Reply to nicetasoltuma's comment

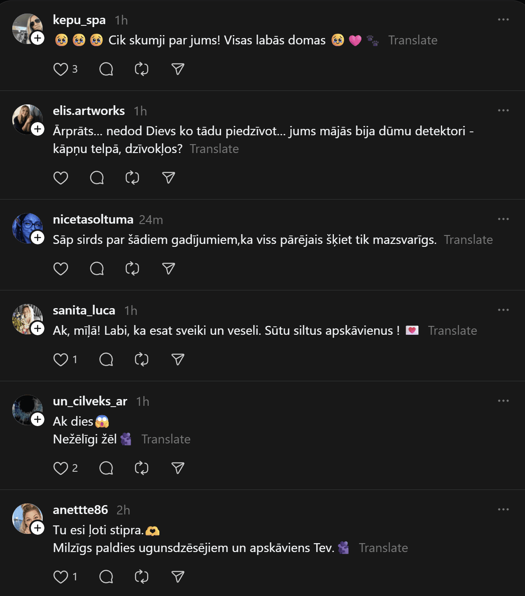(x=97, y=269)
